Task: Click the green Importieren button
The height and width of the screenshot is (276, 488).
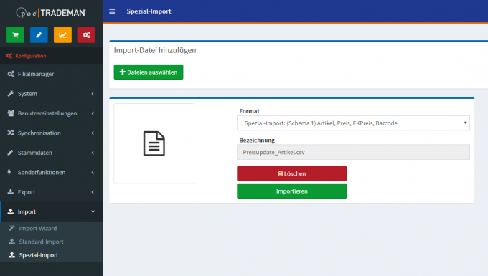Action: pyautogui.click(x=291, y=191)
